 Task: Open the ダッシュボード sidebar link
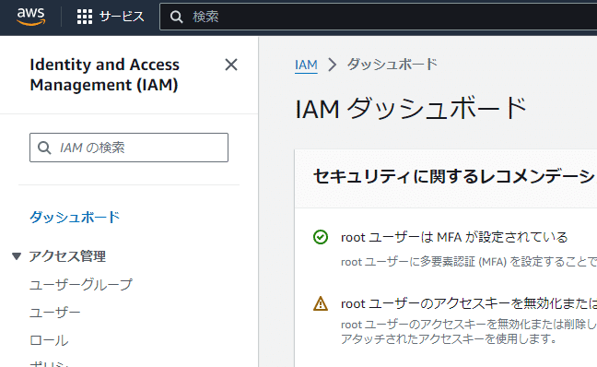tap(75, 218)
